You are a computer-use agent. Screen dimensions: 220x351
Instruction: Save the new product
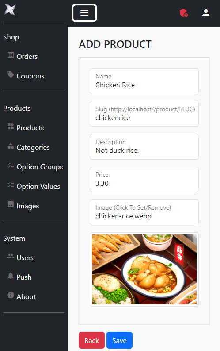(119, 340)
